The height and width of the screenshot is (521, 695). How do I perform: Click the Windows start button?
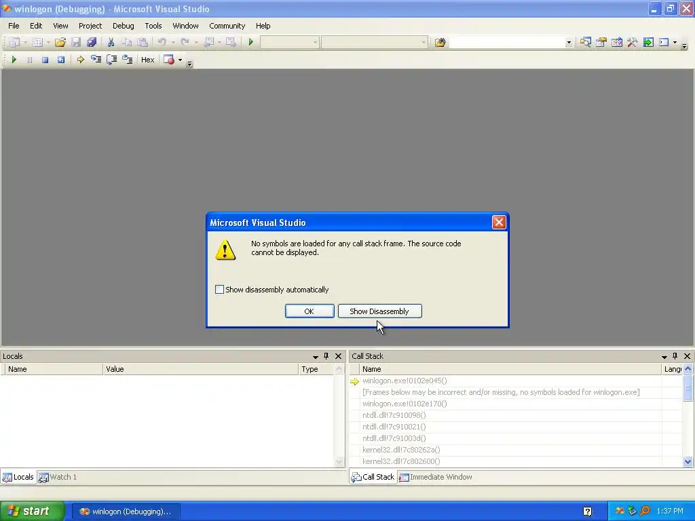pyautogui.click(x=31, y=511)
